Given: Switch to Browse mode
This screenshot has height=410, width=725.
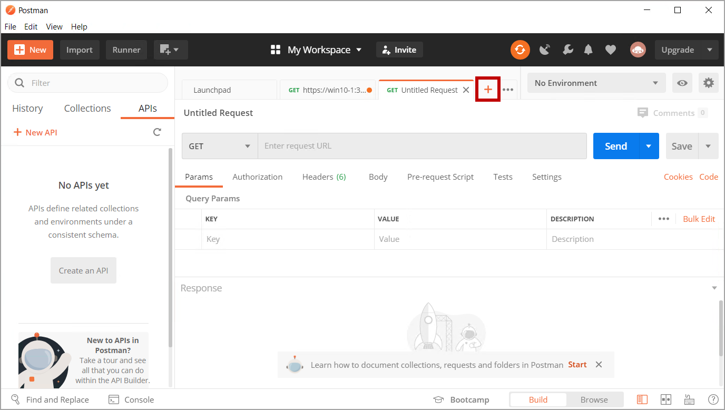Looking at the screenshot, I should click(594, 399).
